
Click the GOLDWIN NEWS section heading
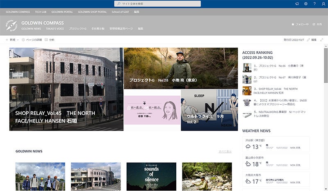point(29,151)
